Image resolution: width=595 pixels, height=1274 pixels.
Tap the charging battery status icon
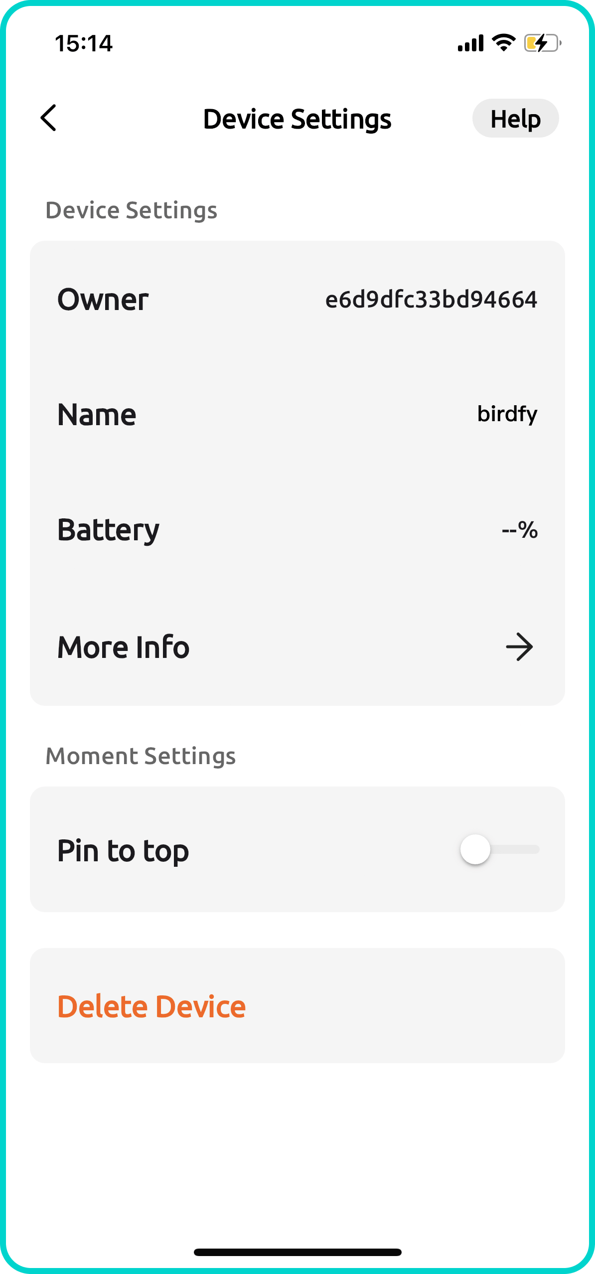542,43
